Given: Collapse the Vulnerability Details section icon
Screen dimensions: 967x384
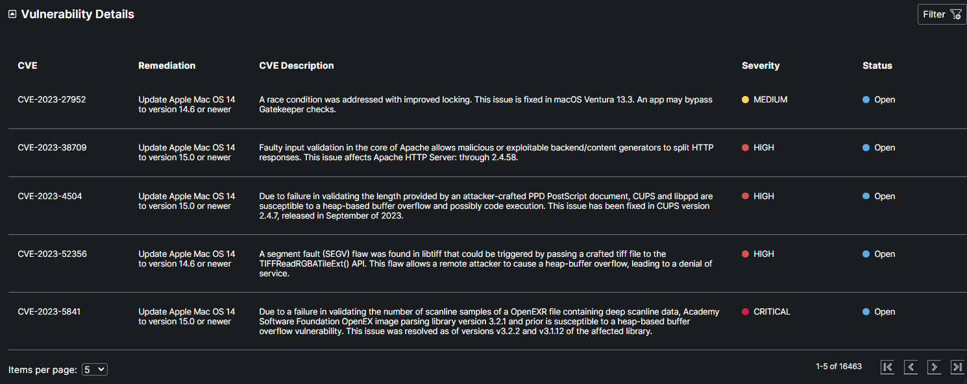Looking at the screenshot, I should pos(12,14).
